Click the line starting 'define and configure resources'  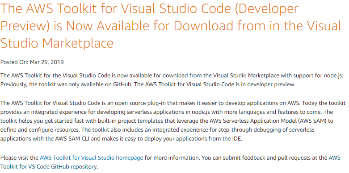[x=157, y=130]
